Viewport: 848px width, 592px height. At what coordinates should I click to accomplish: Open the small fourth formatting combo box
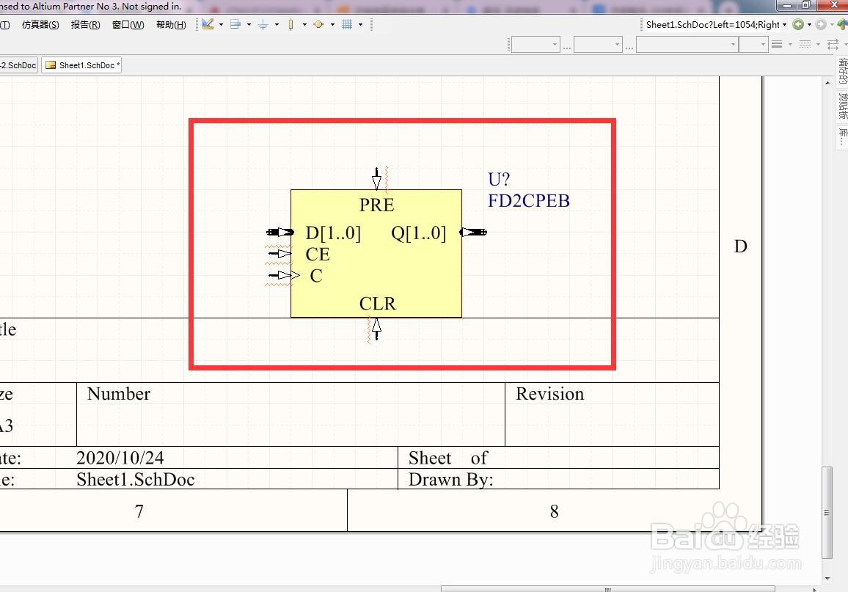pos(754,44)
